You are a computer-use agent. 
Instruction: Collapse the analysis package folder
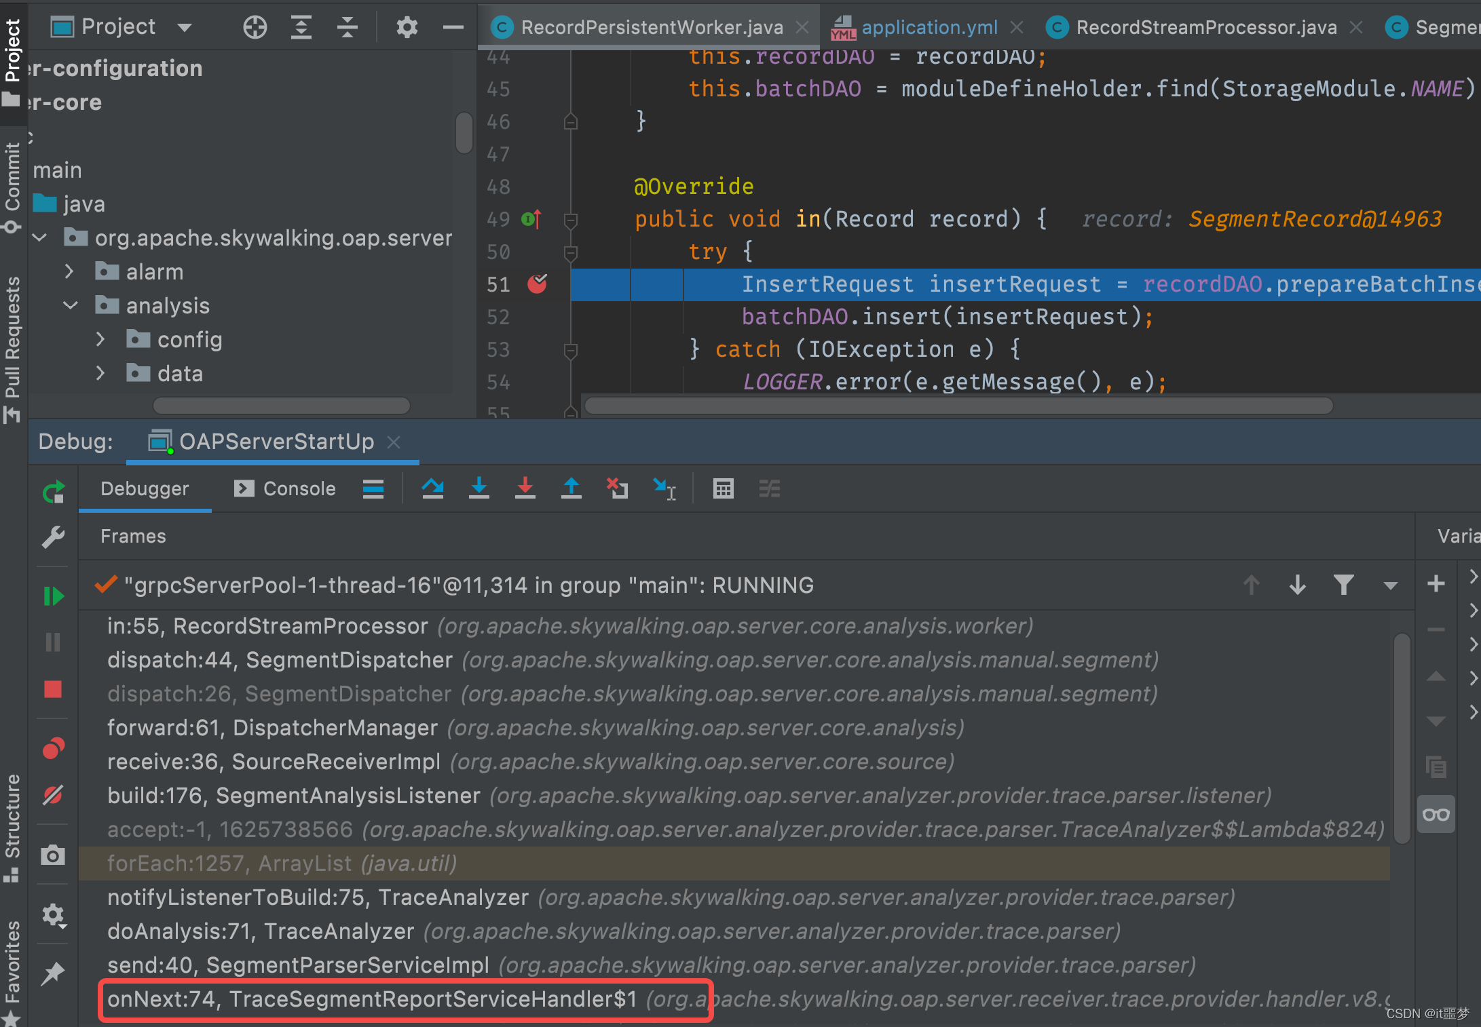[70, 305]
